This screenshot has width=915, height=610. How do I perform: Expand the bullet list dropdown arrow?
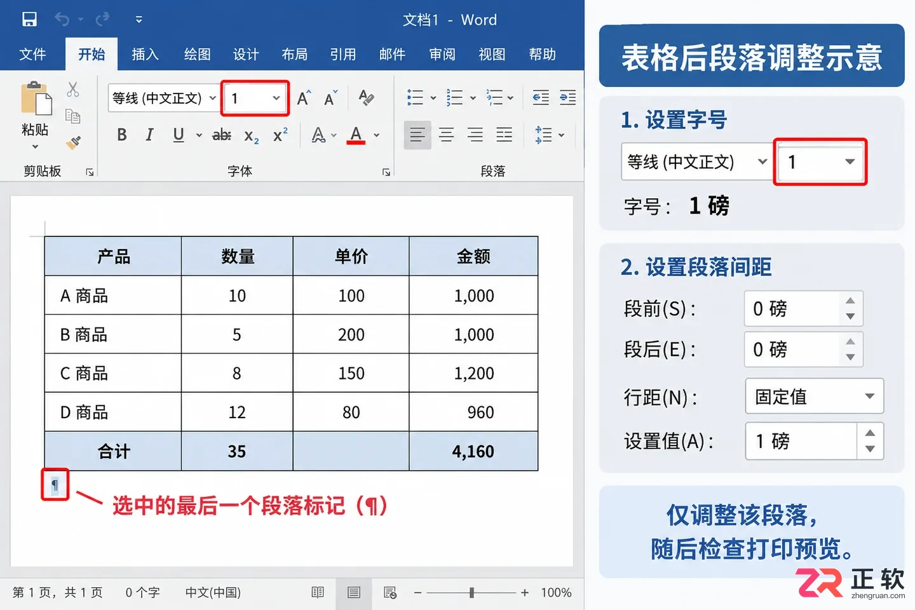click(433, 98)
